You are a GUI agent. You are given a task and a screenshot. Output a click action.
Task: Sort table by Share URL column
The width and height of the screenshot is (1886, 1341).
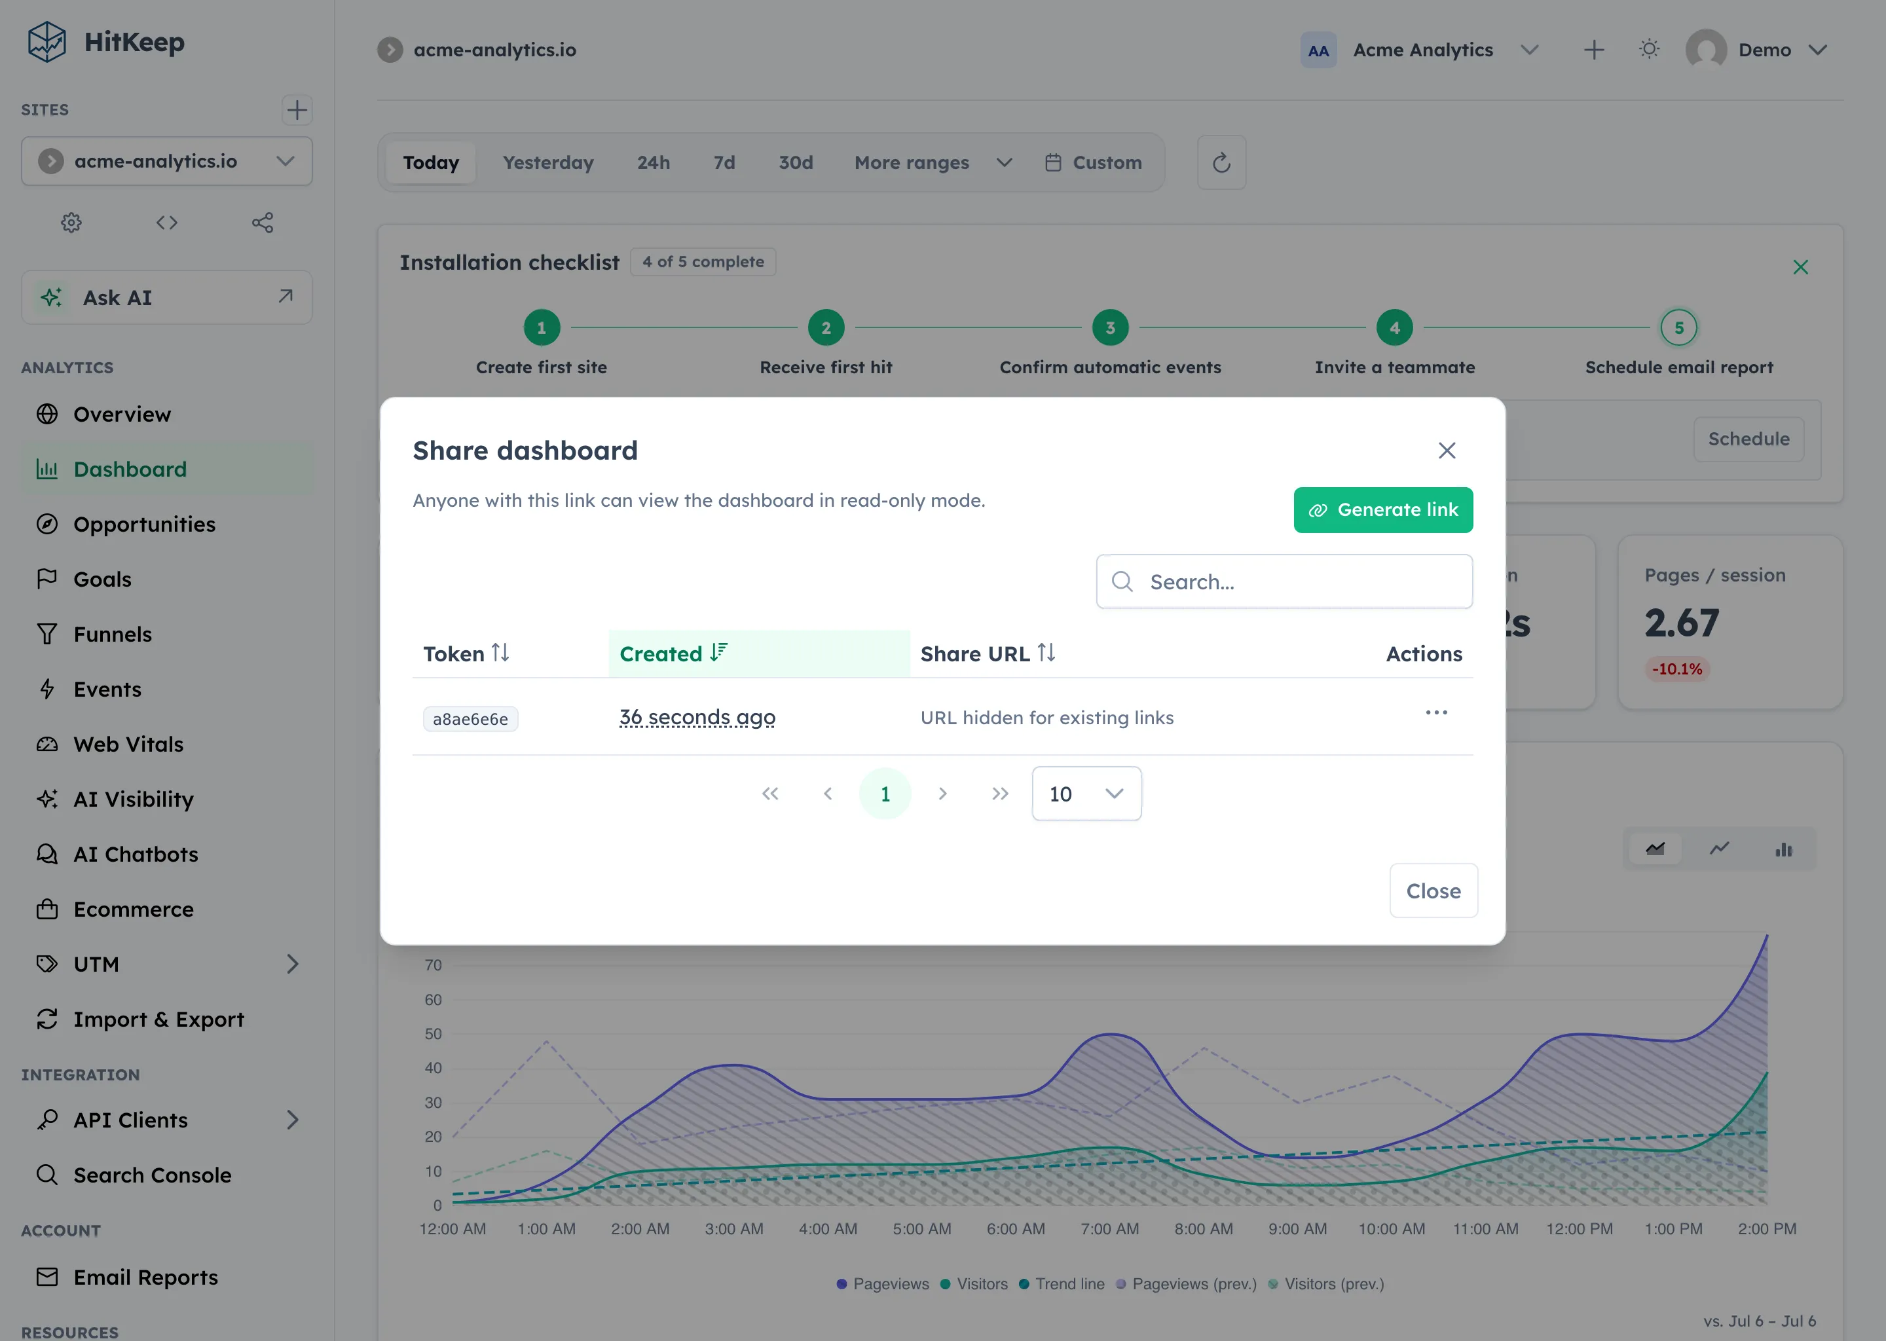click(988, 653)
